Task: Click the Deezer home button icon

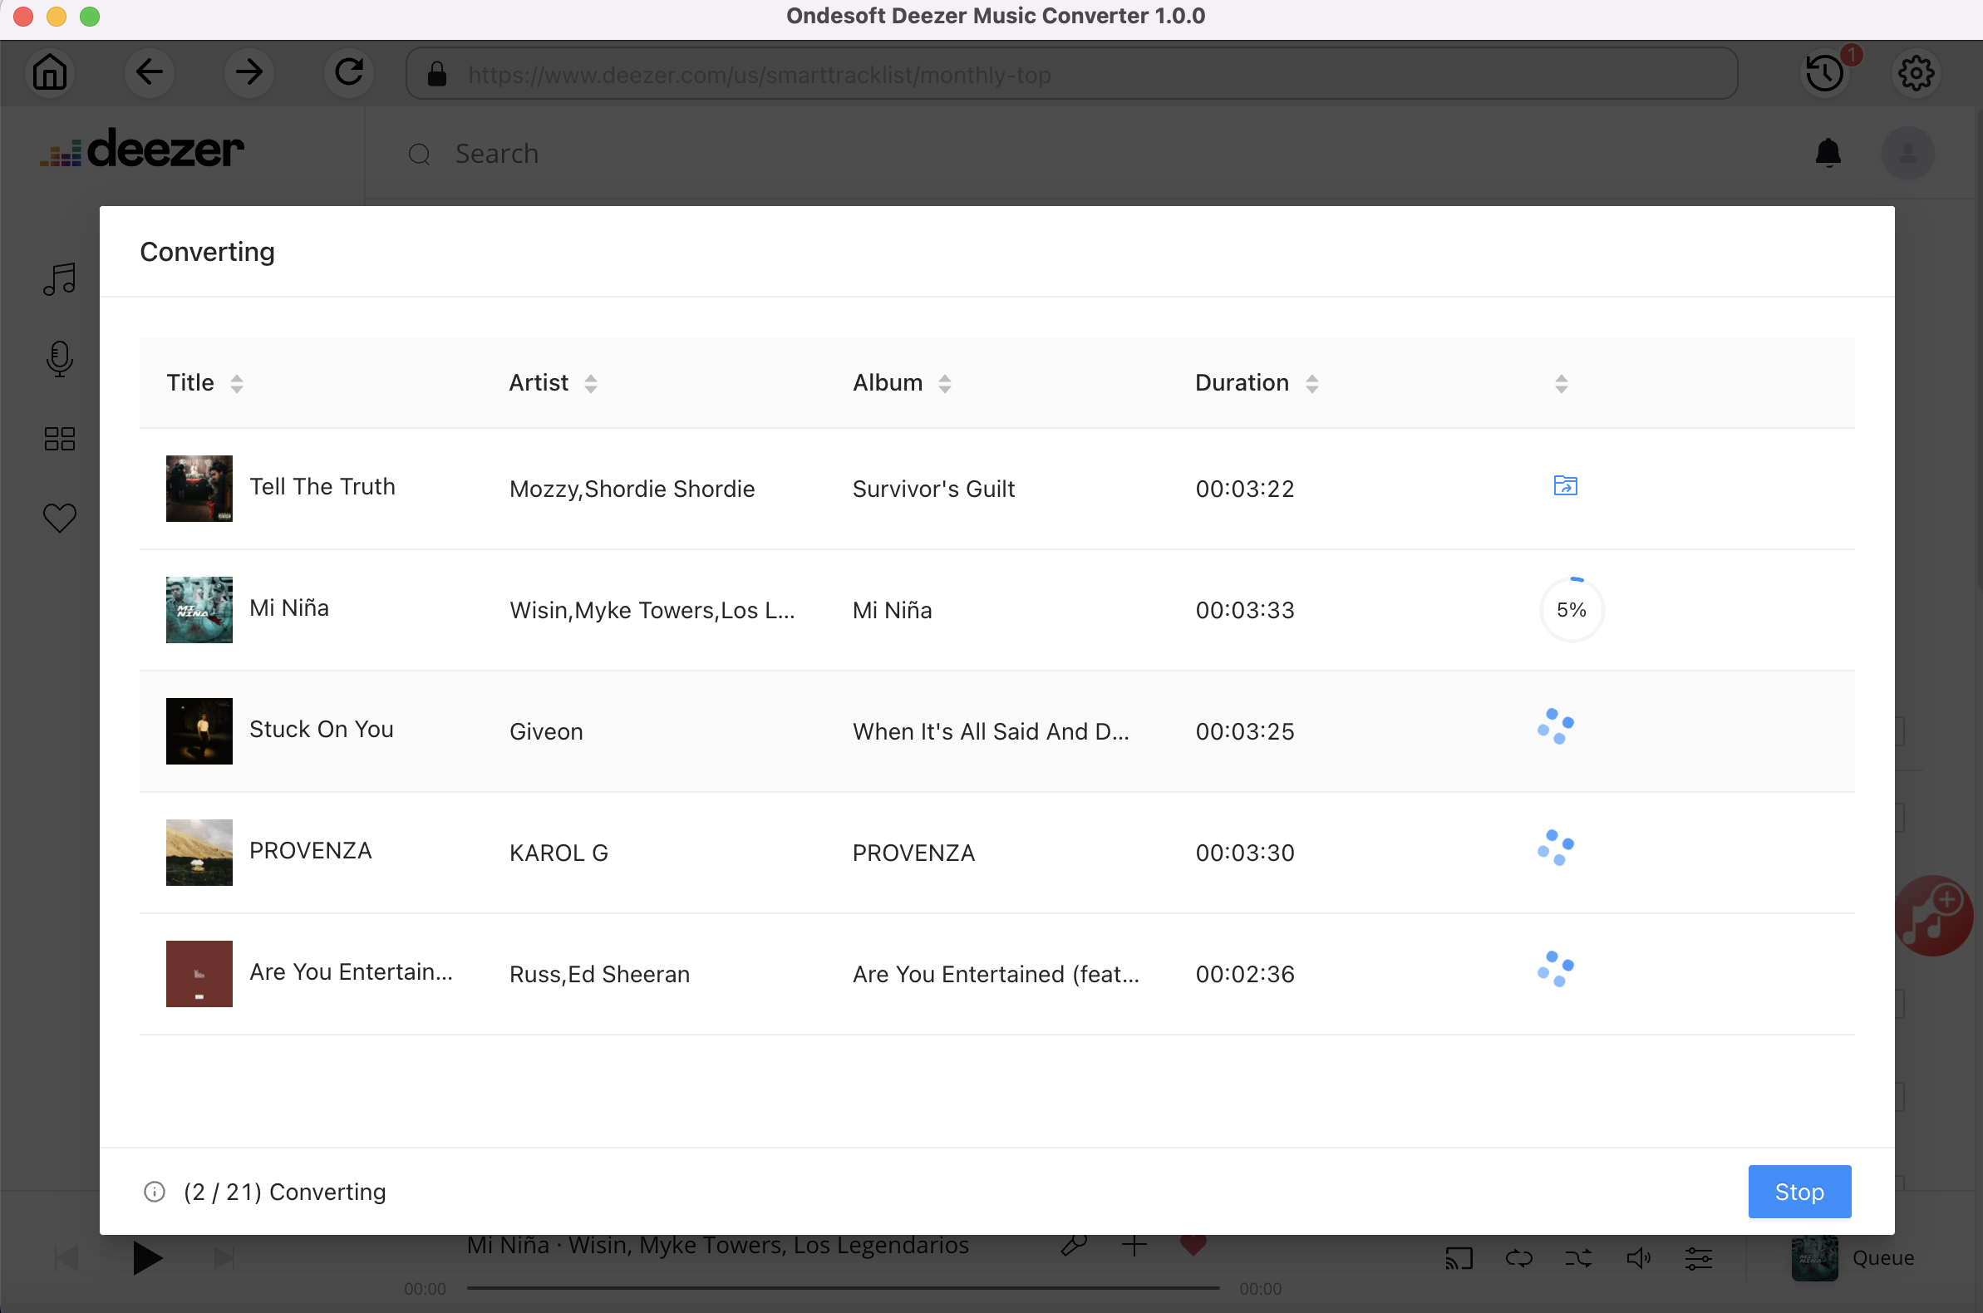Action: tap(48, 71)
